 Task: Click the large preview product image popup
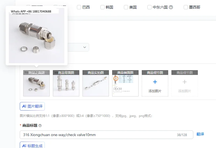tap(37, 36)
